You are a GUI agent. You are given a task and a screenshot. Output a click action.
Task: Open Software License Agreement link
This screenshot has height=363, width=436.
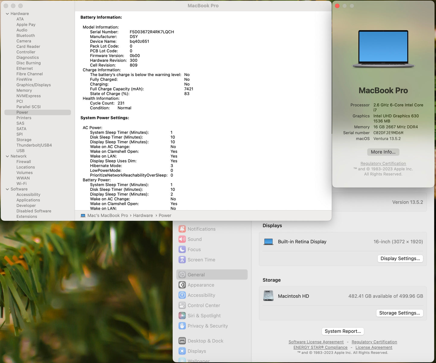click(316, 342)
